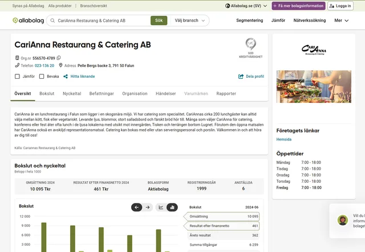Open Synas på Allabolag link
This screenshot has width=365, height=252.
28,6
